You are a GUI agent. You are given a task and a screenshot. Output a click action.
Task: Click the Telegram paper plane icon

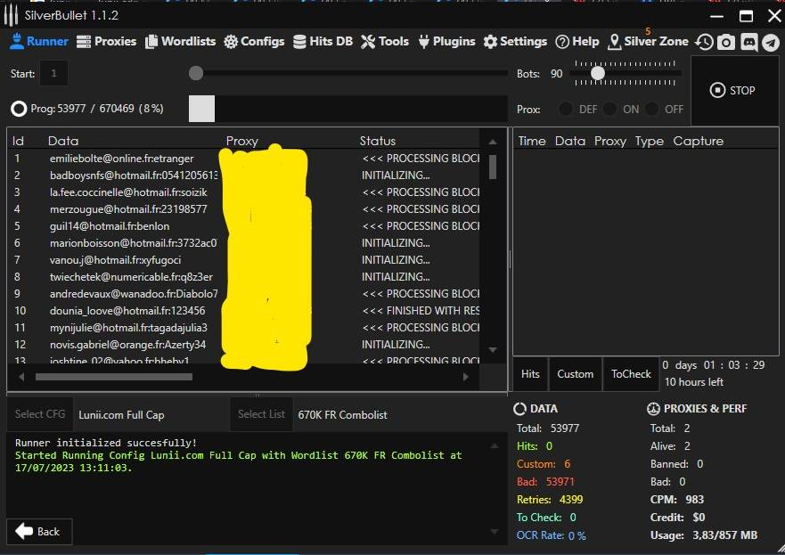point(770,42)
